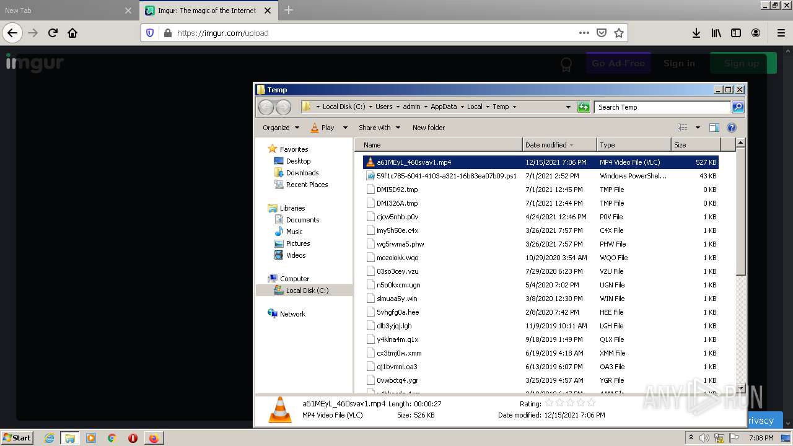Change the view with view icon
Screen dimensions: 793x446
(x=682, y=128)
